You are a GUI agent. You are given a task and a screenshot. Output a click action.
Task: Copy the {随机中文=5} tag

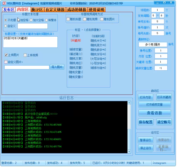pos(98,41)
